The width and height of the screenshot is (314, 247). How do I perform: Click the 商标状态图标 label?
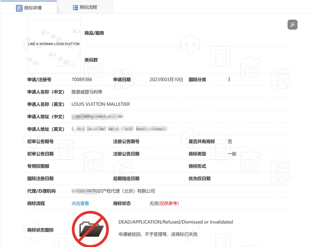[x=40, y=230]
